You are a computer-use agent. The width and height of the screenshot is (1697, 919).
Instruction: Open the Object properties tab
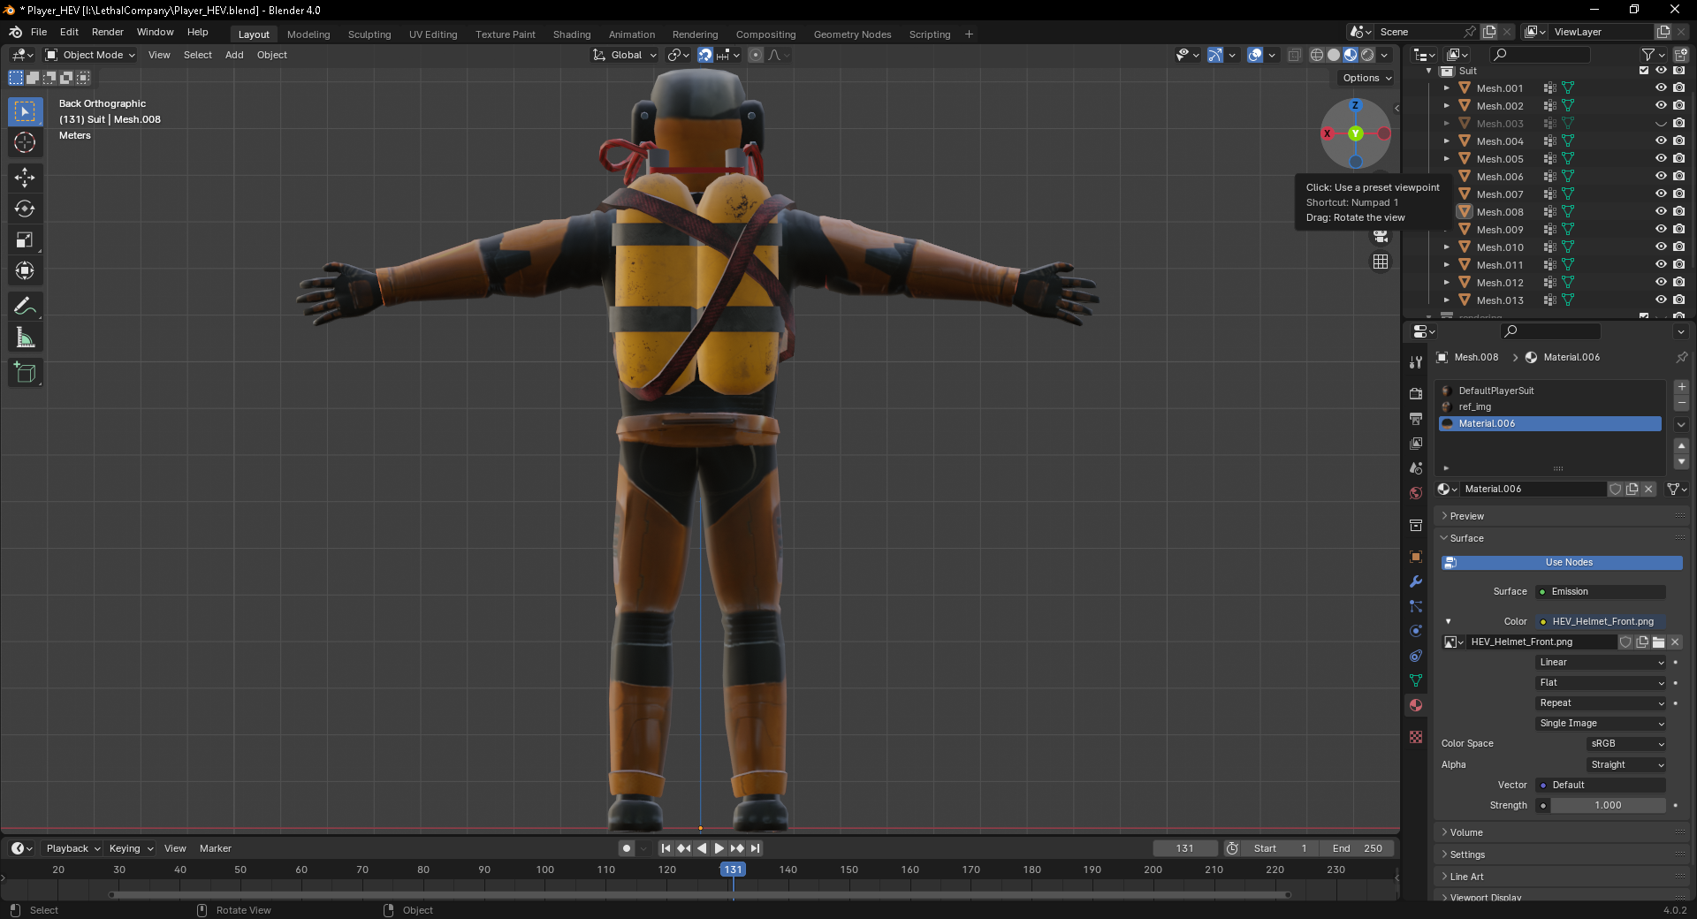tap(1416, 557)
